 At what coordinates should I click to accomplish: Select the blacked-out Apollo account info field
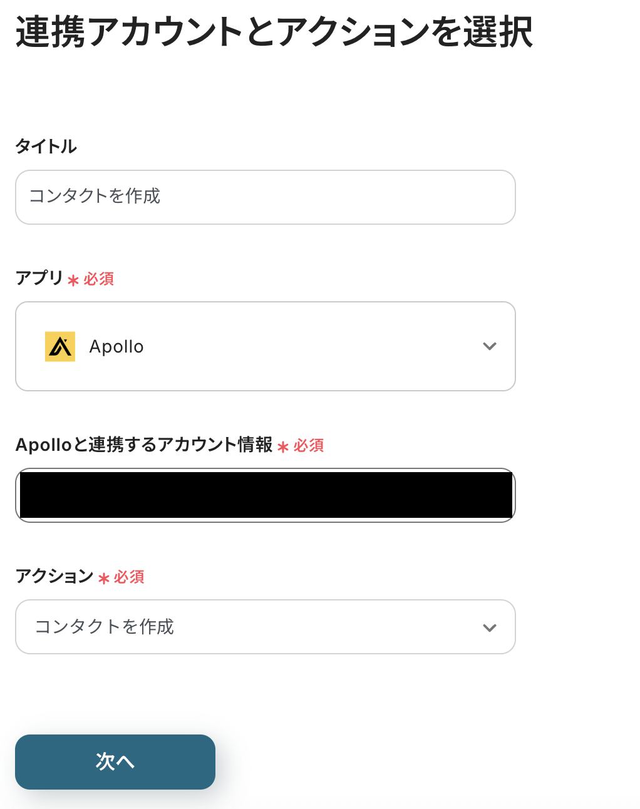266,495
